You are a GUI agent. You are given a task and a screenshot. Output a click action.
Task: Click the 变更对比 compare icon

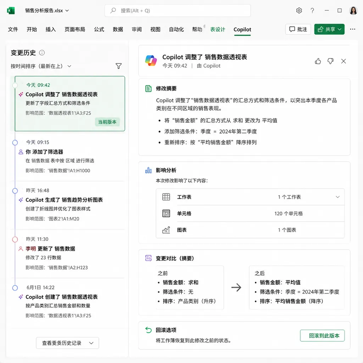click(x=149, y=258)
